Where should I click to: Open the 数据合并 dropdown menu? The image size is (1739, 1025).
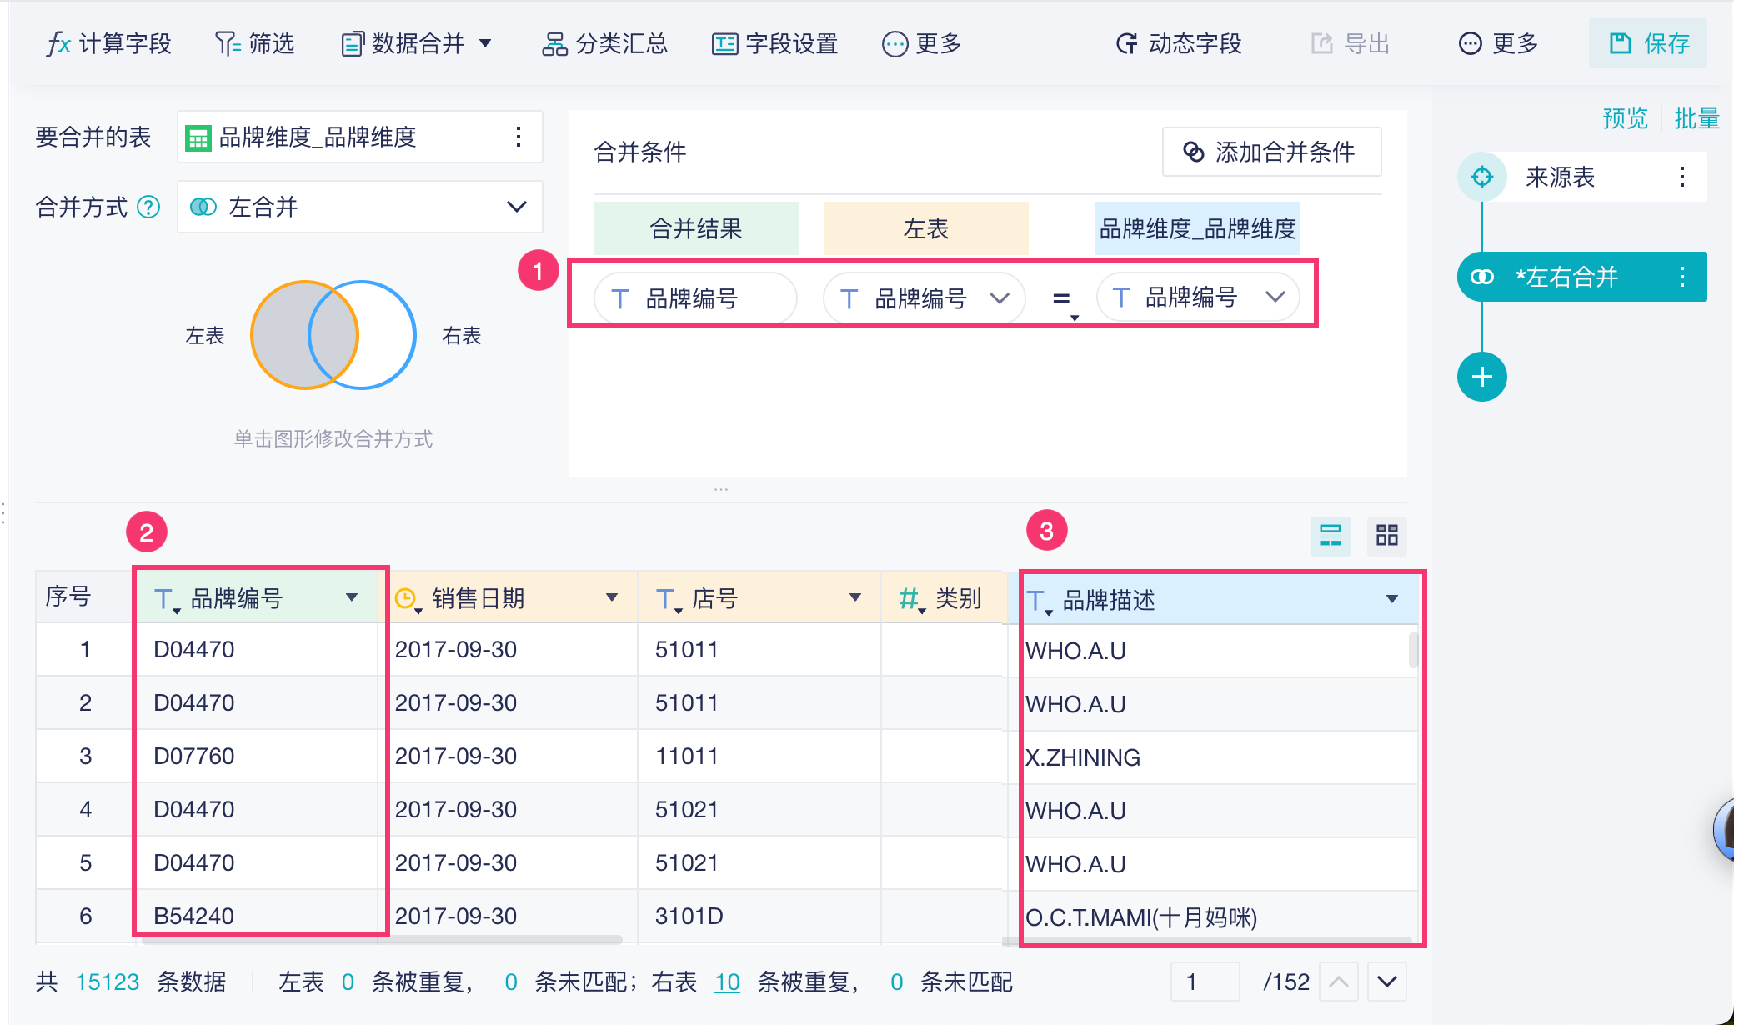click(x=417, y=43)
